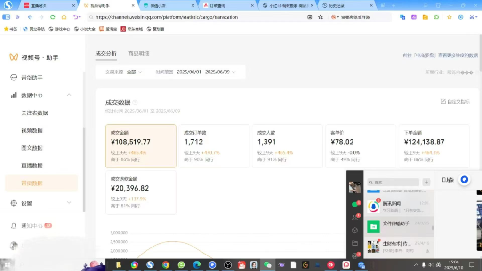Open the 时间范围 date range dropdown
The image size is (482, 271).
[206, 72]
